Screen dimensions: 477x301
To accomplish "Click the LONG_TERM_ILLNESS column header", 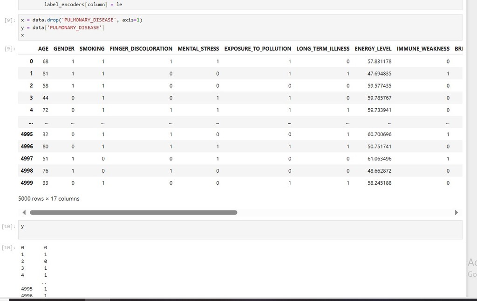I will click(323, 49).
